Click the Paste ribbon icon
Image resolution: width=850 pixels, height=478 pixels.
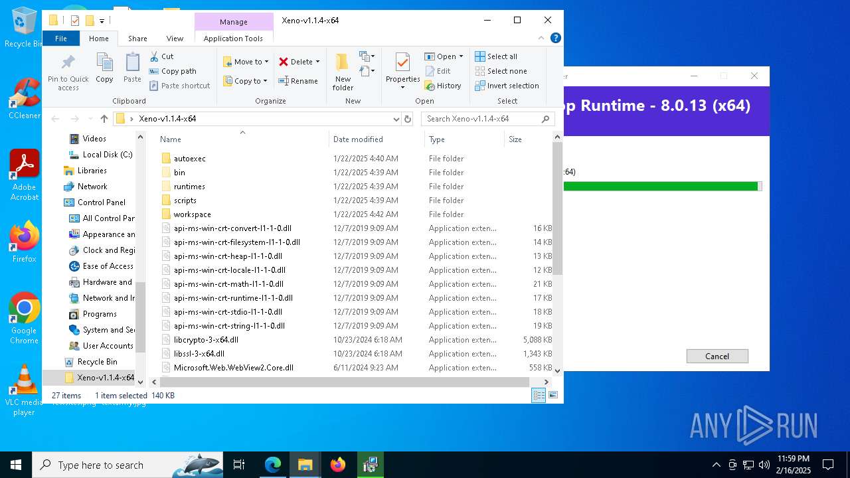pyautogui.click(x=132, y=68)
